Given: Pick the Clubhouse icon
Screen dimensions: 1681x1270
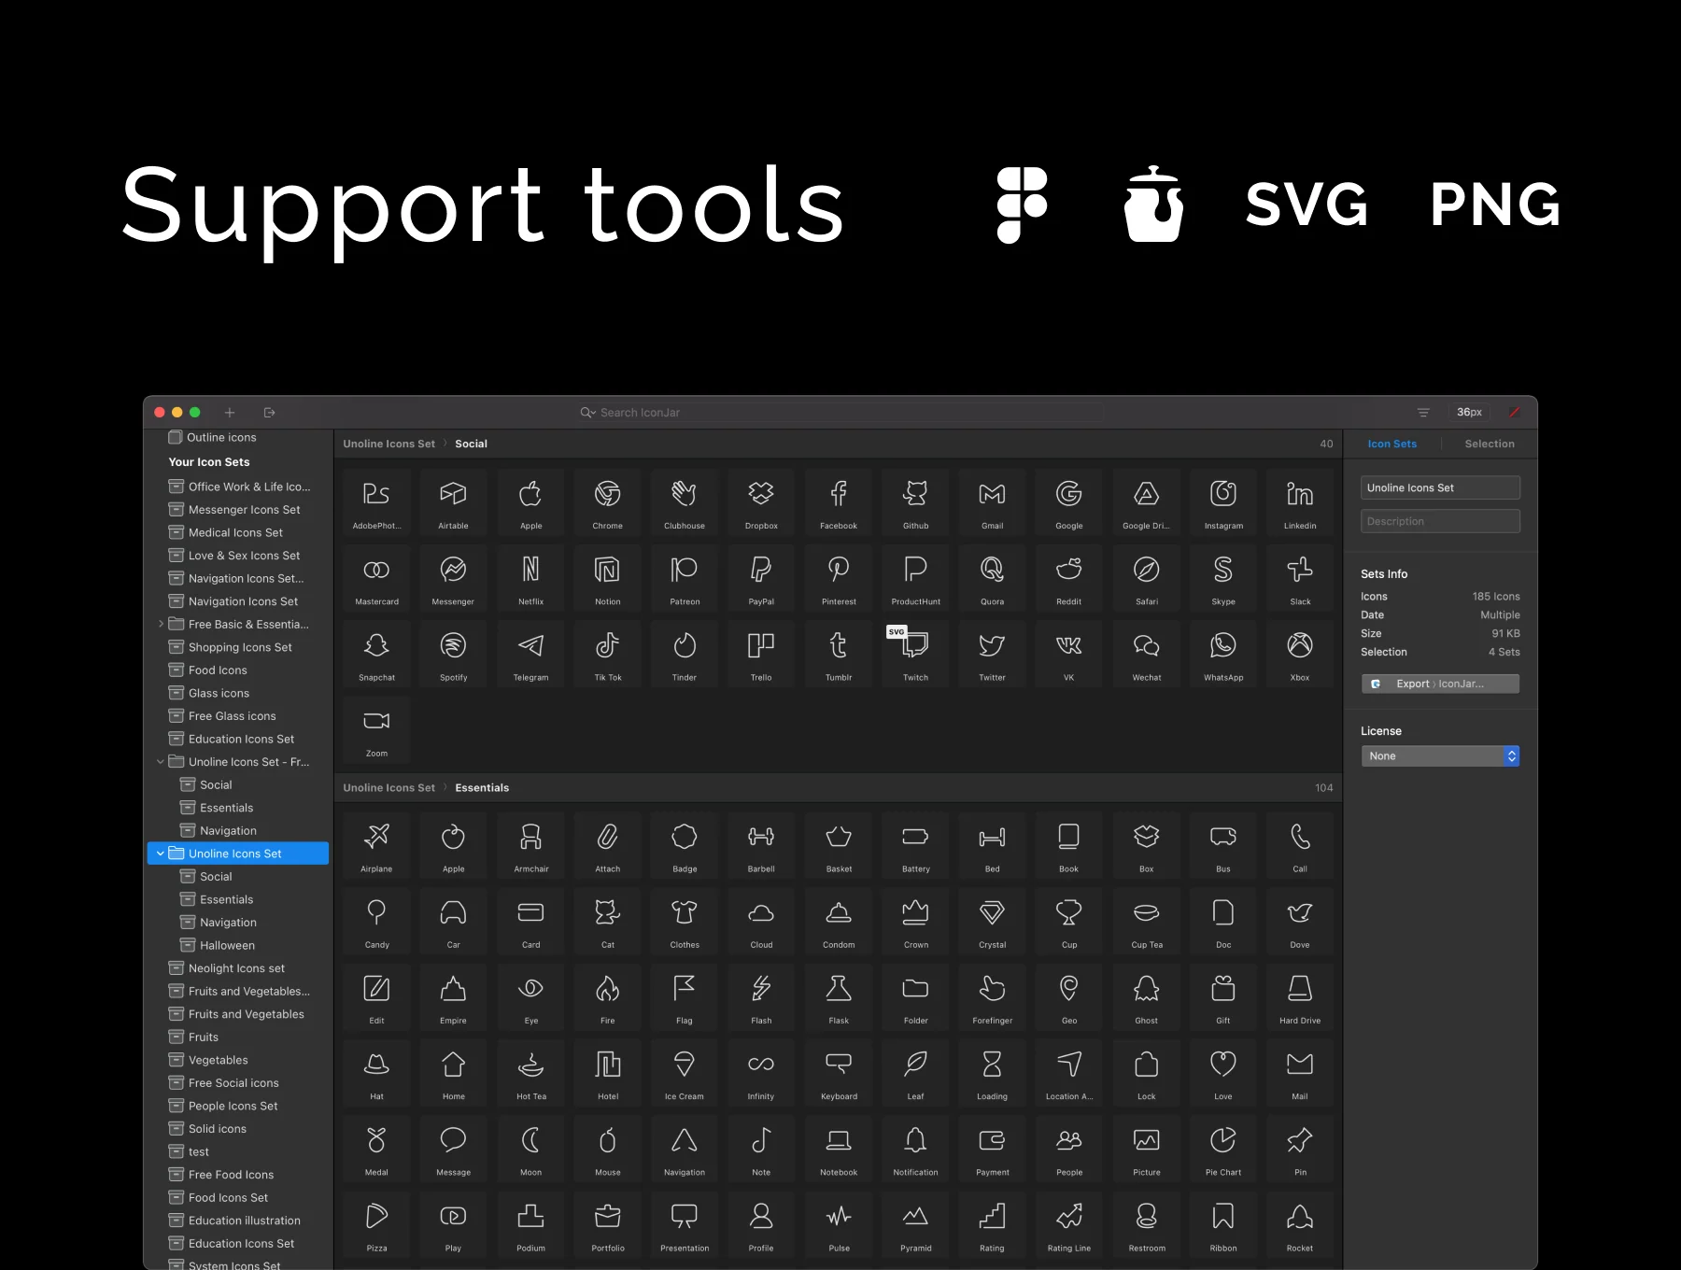Looking at the screenshot, I should click(x=685, y=501).
